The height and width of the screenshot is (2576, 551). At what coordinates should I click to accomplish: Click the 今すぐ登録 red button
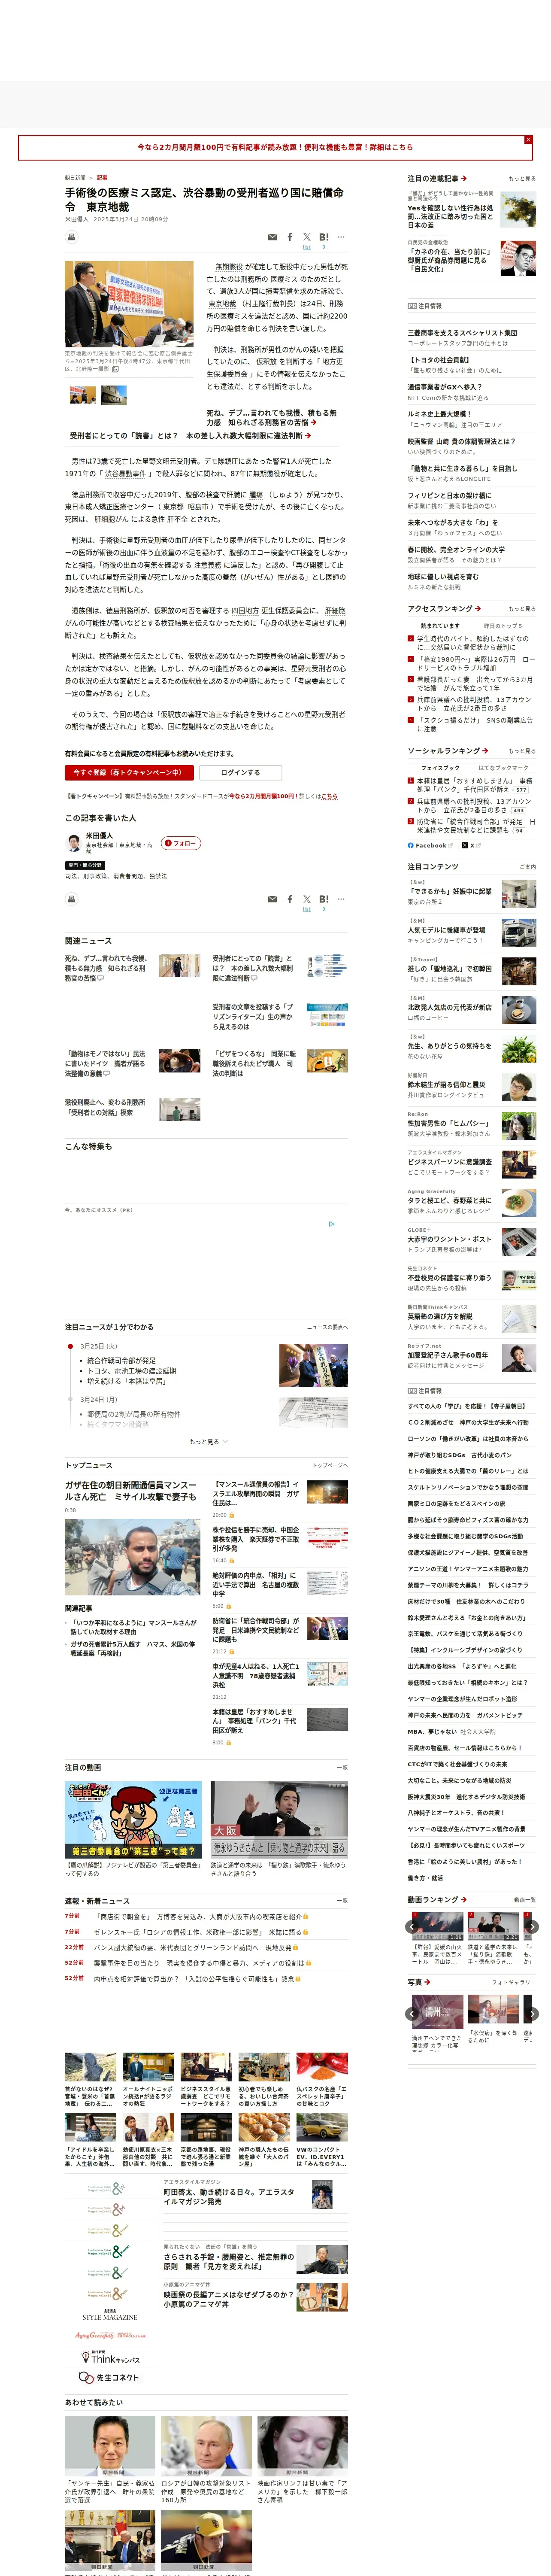click(129, 772)
